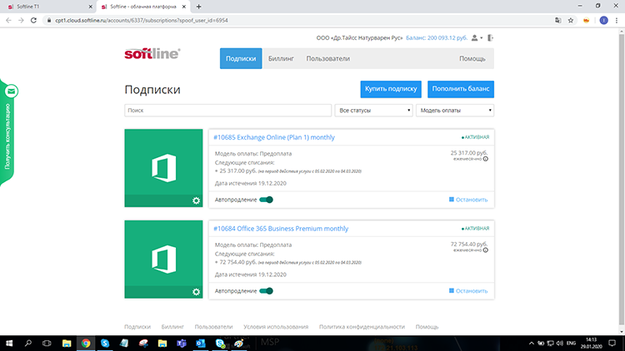This screenshot has width=625, height=351.
Task: Go back in the browser
Action: point(8,20)
